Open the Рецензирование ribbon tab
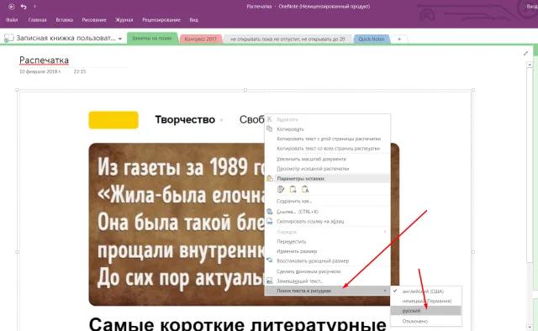Viewport: 538px width, 331px height. tap(161, 20)
